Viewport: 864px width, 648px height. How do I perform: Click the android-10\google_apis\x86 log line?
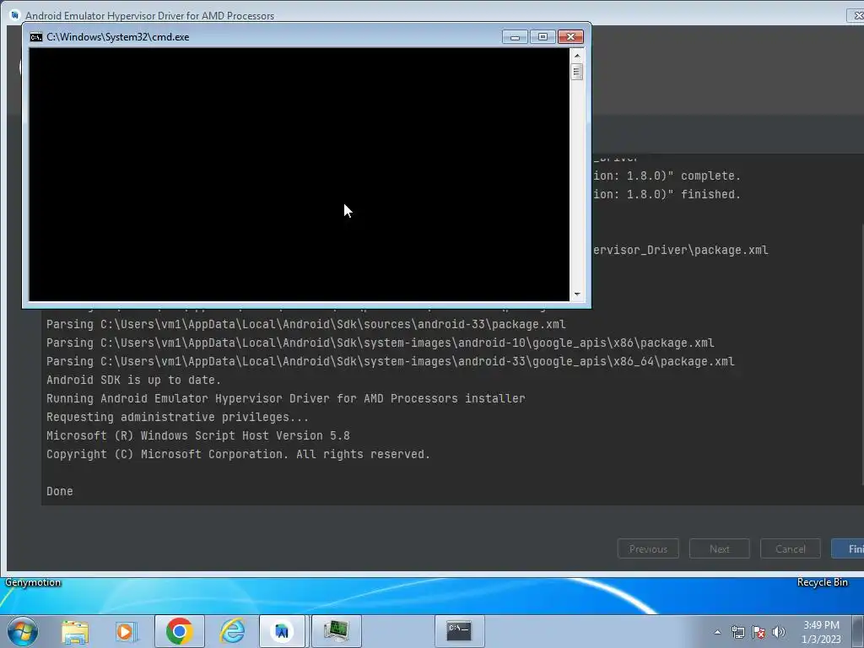(381, 343)
